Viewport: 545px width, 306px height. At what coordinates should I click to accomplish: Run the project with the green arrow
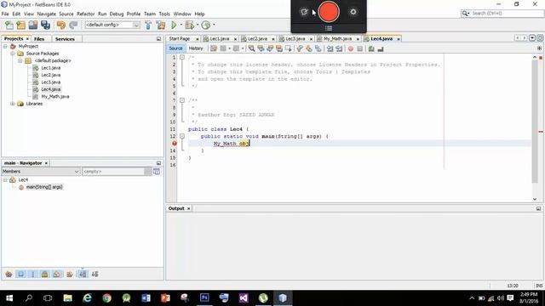click(174, 25)
